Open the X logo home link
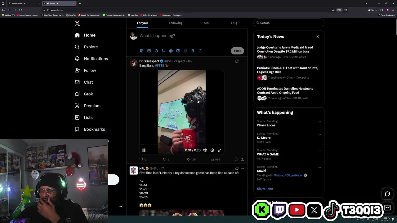The image size is (397, 223). tap(77, 23)
